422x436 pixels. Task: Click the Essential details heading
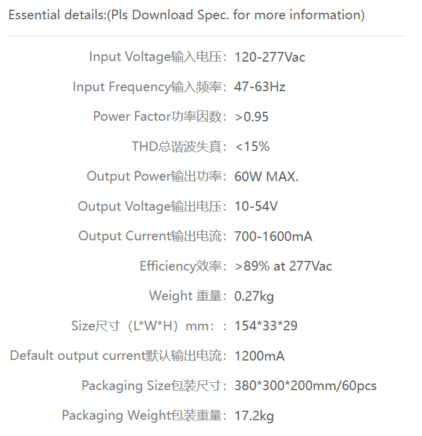(186, 15)
